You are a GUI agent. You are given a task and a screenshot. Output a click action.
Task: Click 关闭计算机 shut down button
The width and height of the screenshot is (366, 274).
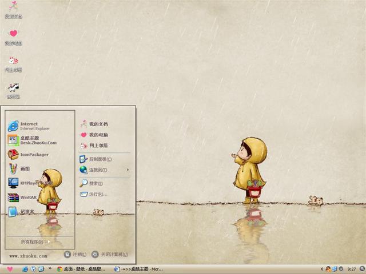coord(110,255)
